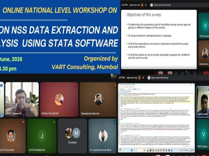Open the '13 others' participants tile
Image resolution: width=209 pixels, height=156 pixels.
coord(72,136)
